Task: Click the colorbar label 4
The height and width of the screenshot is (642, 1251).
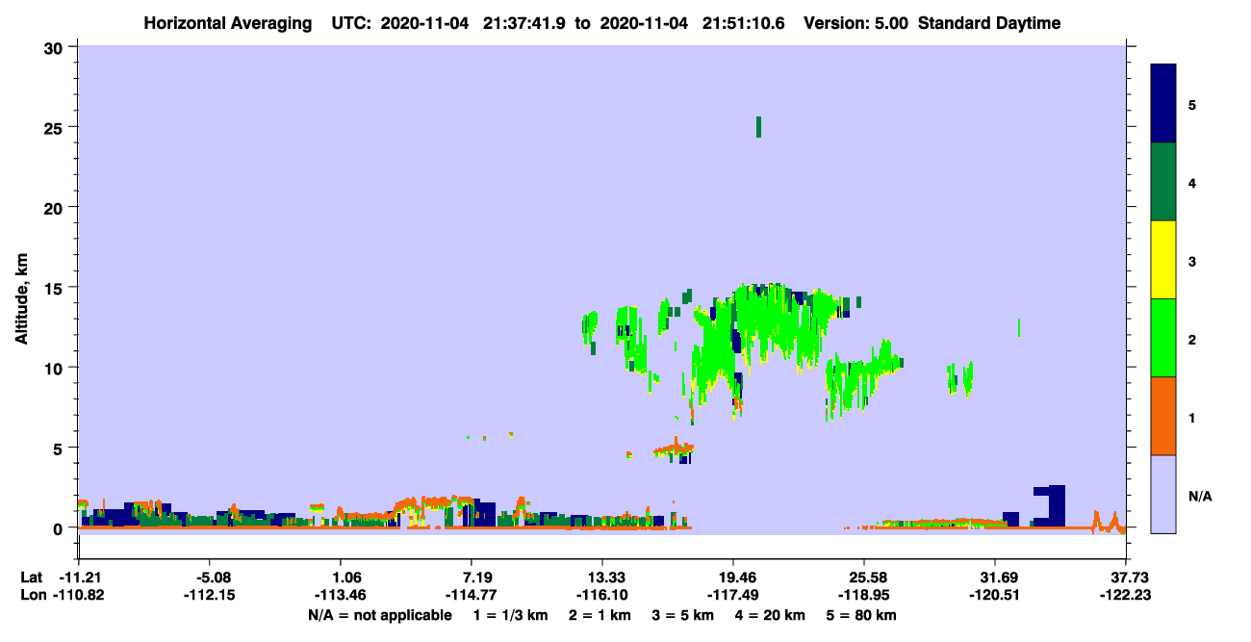Action: (x=1191, y=182)
